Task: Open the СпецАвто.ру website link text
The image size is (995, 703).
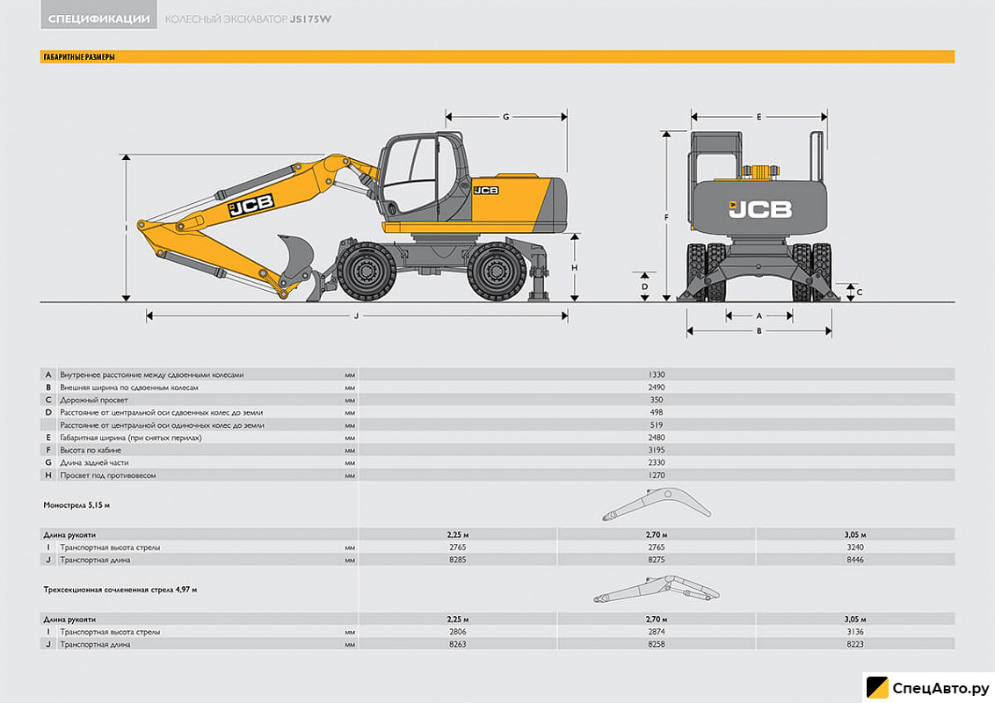Action: (942, 688)
